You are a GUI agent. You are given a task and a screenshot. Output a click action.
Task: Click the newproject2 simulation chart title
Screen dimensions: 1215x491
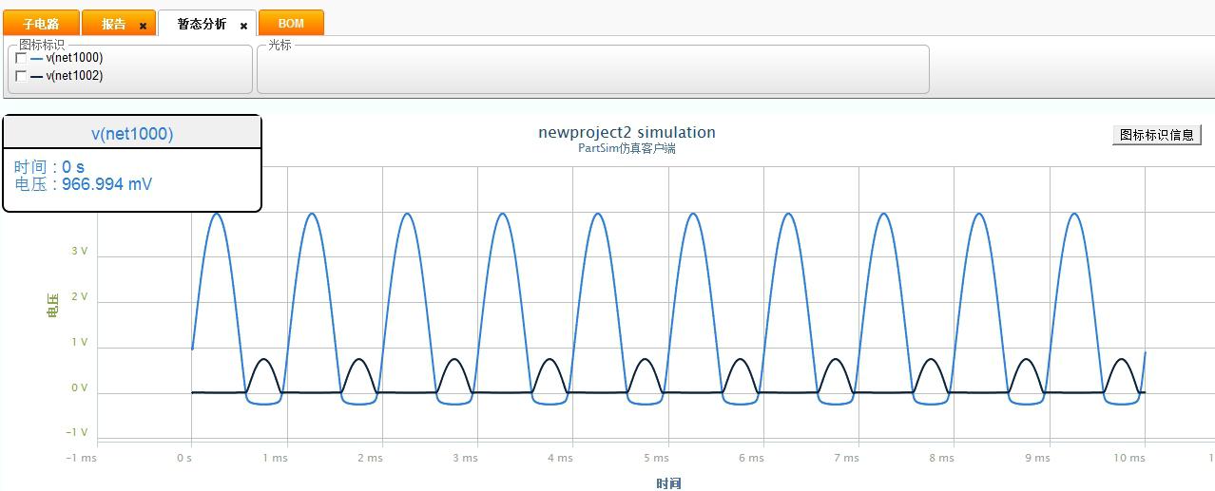coord(627,132)
